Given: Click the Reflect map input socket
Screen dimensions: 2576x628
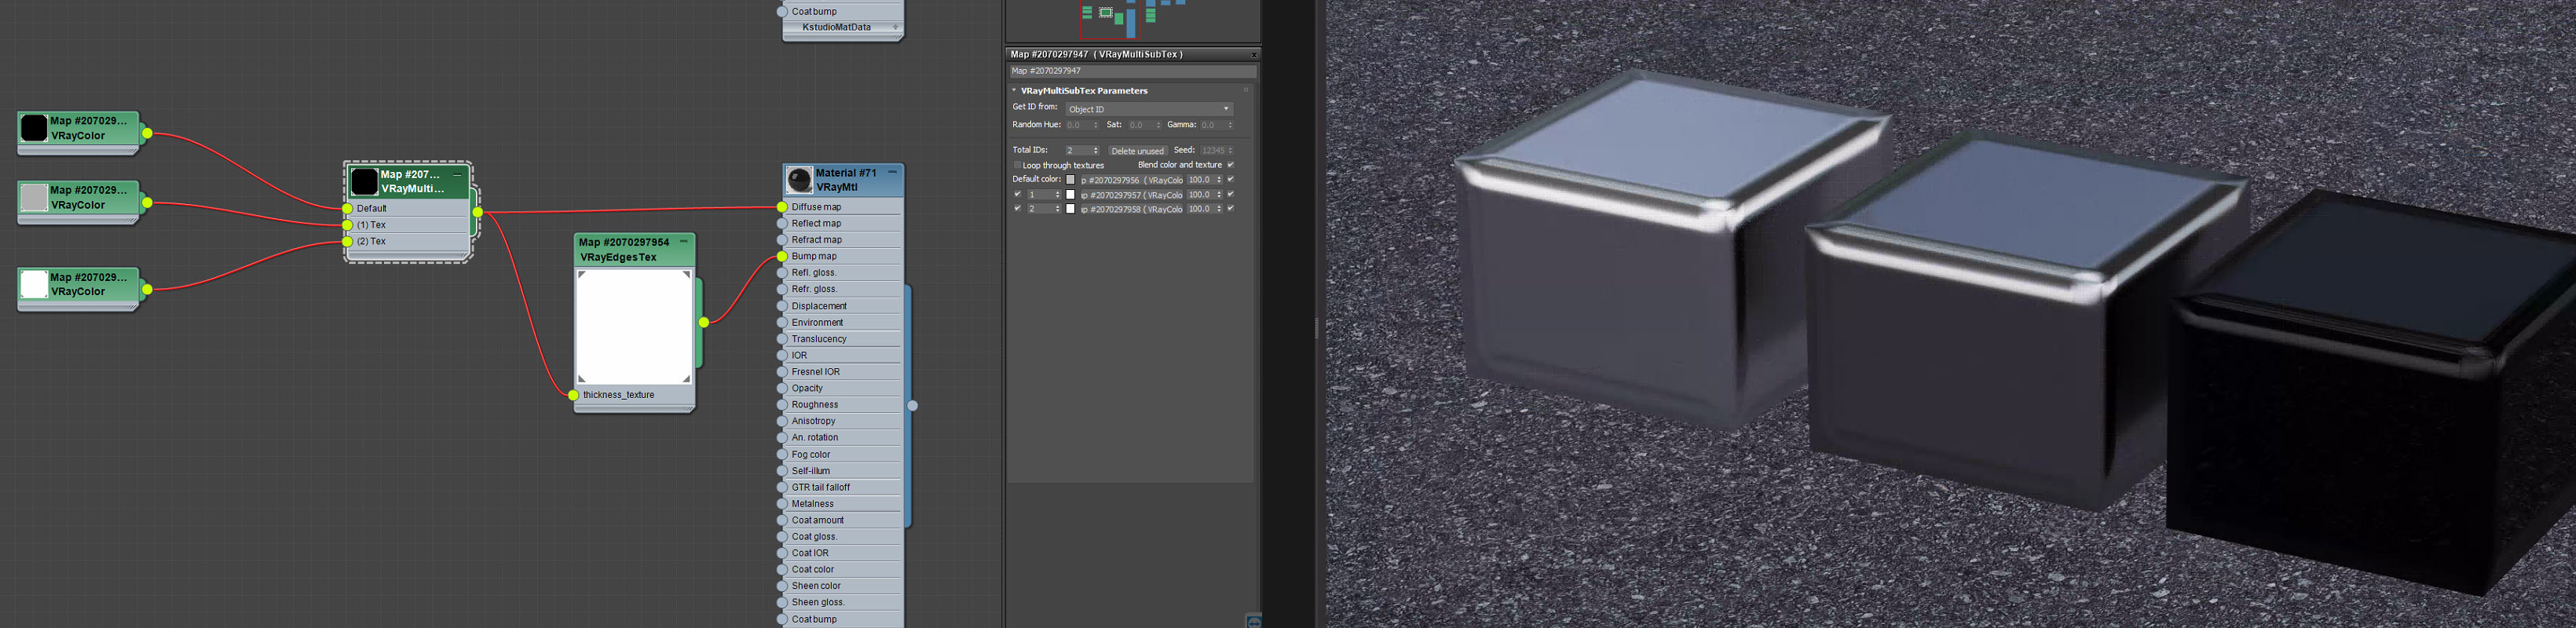Looking at the screenshot, I should click(x=782, y=224).
